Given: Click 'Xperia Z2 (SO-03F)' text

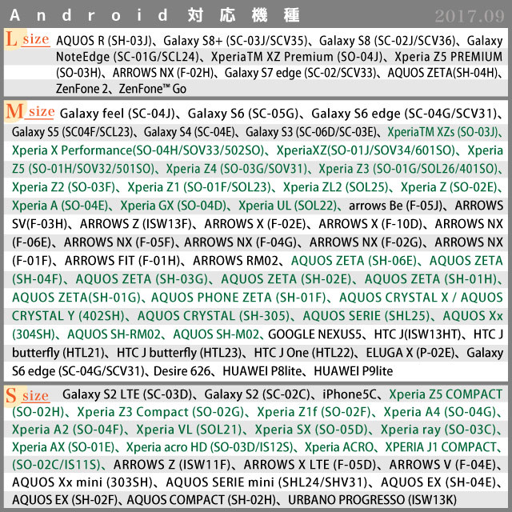Looking at the screenshot, I should click(64, 187).
